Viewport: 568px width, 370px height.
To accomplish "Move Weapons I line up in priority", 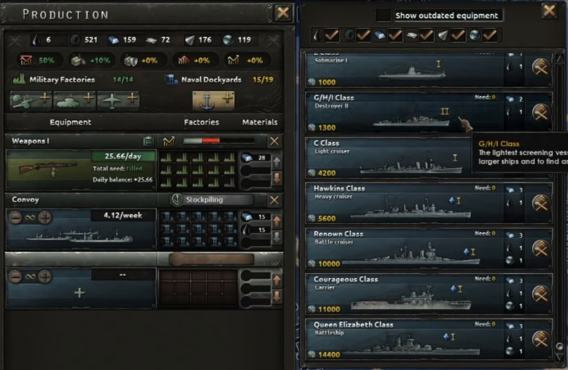I will point(277,163).
